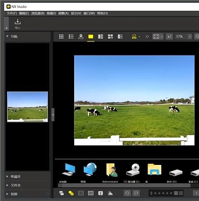The width and height of the screenshot is (199, 201).
Task: Open the 浏览器(B) menu
Action: [38, 13]
